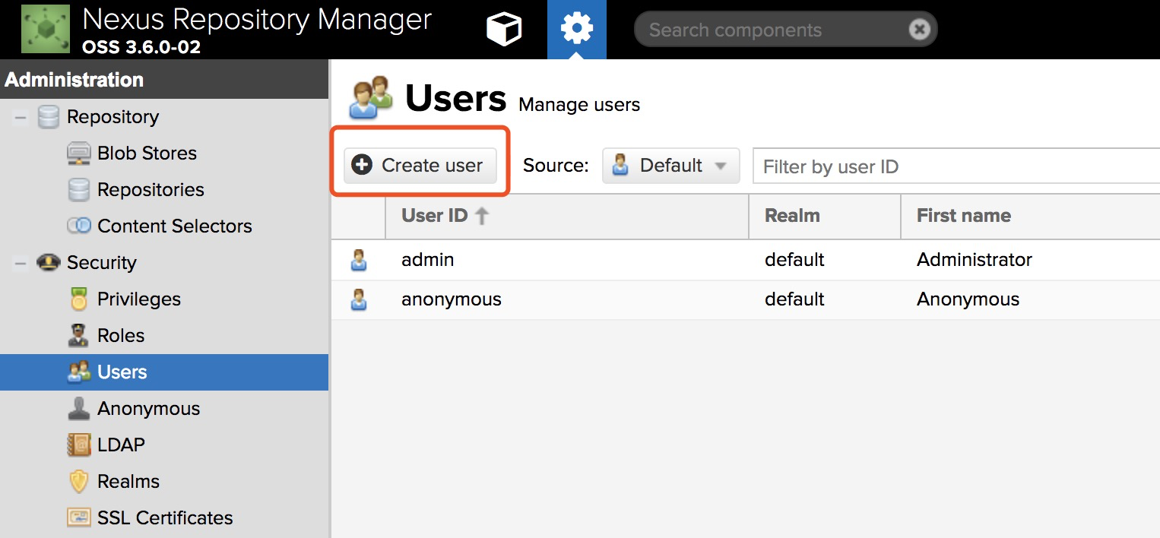Click the Realms shield icon
This screenshot has height=538, width=1160.
coord(79,482)
